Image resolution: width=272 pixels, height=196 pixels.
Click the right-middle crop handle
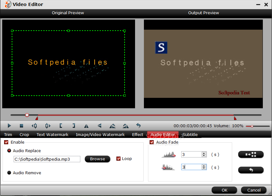point(124,63)
